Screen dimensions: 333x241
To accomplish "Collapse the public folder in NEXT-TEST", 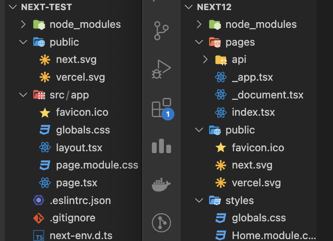I will click(x=23, y=42).
